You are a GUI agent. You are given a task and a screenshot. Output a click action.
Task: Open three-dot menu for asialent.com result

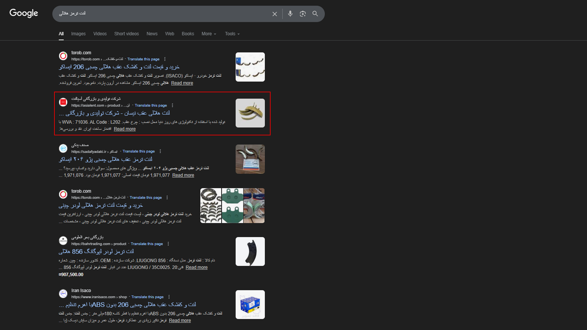pyautogui.click(x=172, y=105)
